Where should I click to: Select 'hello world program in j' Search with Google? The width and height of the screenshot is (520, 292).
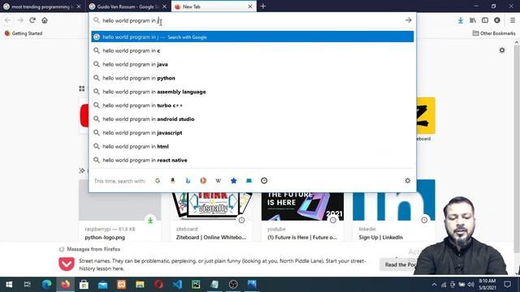(x=253, y=36)
